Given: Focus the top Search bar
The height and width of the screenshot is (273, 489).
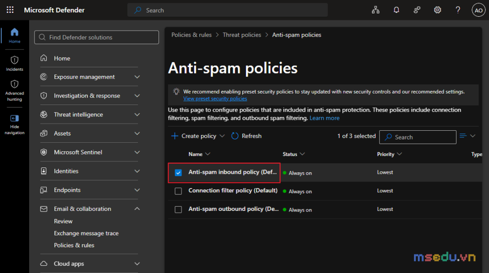Looking at the screenshot, I should click(227, 10).
